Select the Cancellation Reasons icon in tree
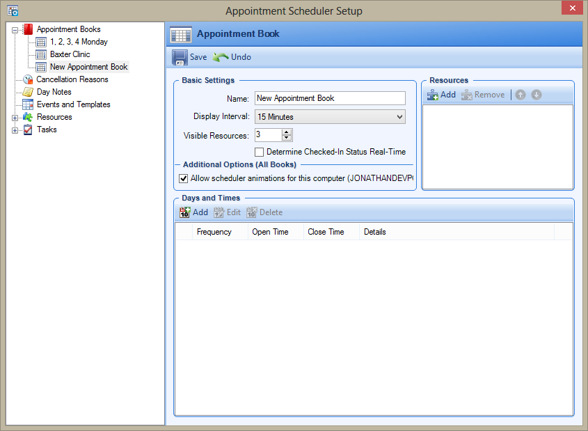The width and height of the screenshot is (588, 431). tap(28, 79)
